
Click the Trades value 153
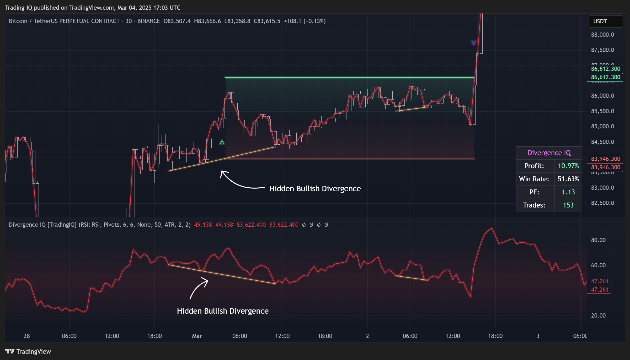coord(568,205)
